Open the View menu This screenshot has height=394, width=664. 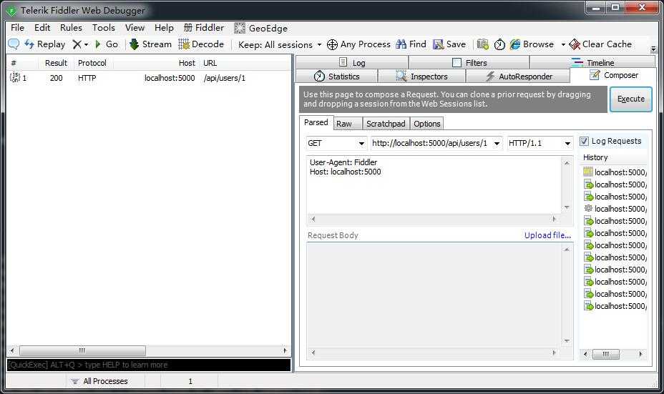pos(135,28)
